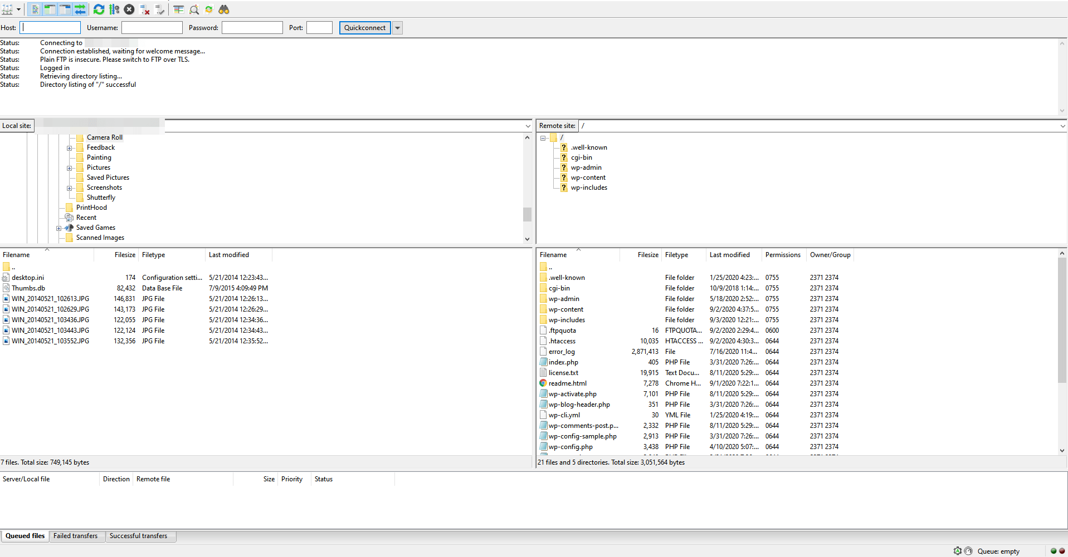Open the directory listing filters icon
The width and height of the screenshot is (1068, 557).
178,9
